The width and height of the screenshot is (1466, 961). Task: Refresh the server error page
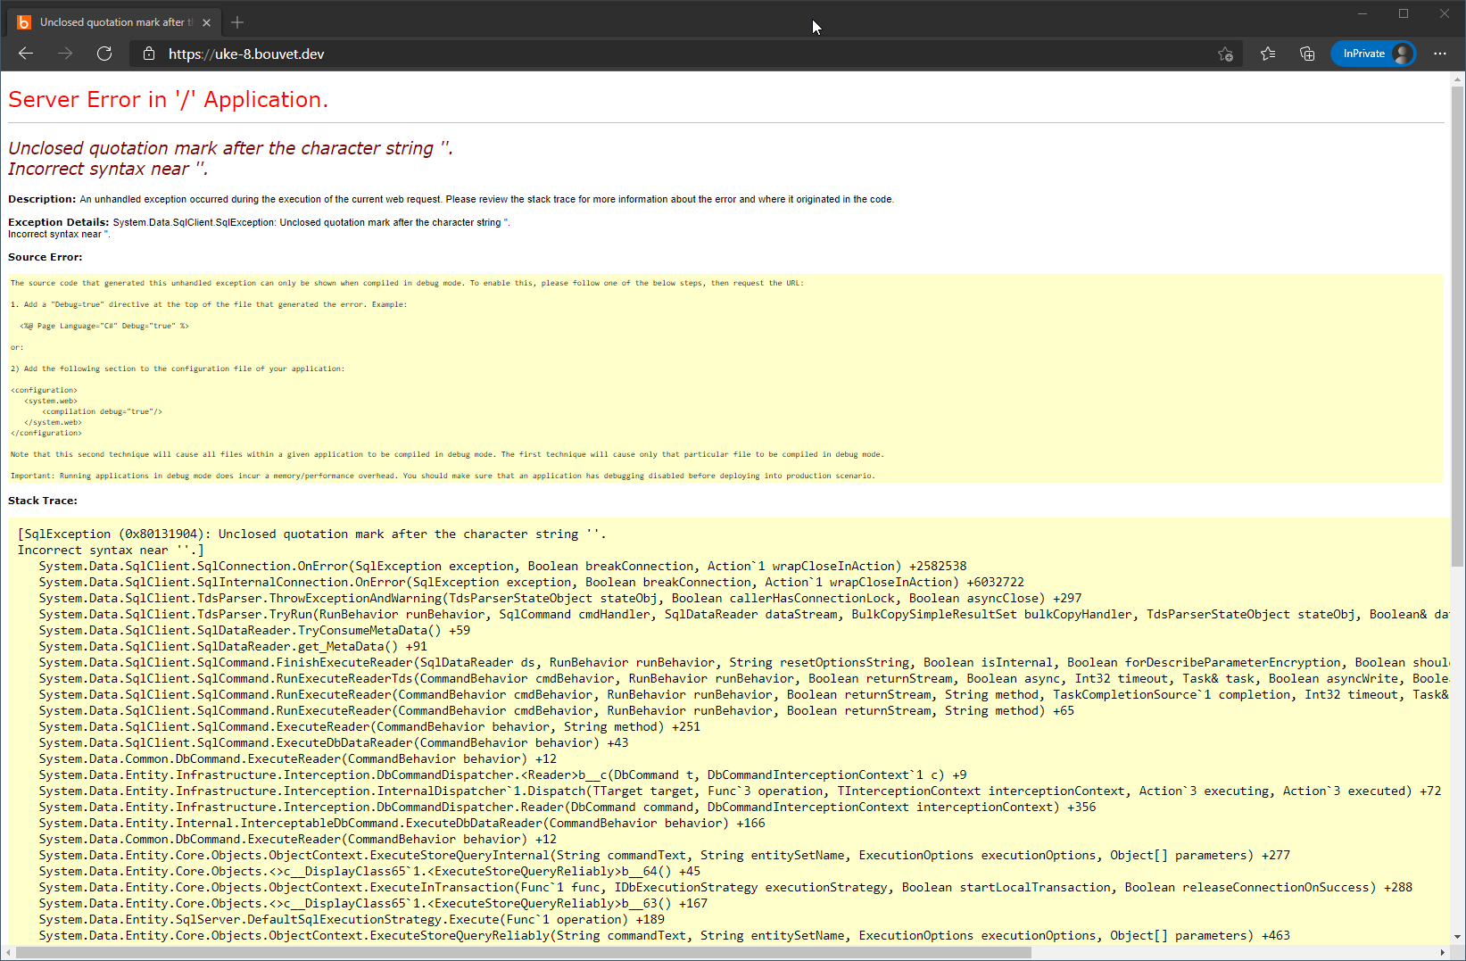pos(104,54)
